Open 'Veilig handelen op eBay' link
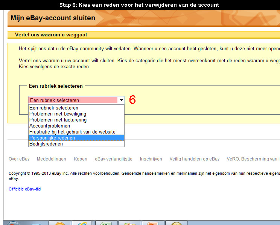Image resolution: width=280 pixels, height=225 pixels. pyautogui.click(x=195, y=159)
